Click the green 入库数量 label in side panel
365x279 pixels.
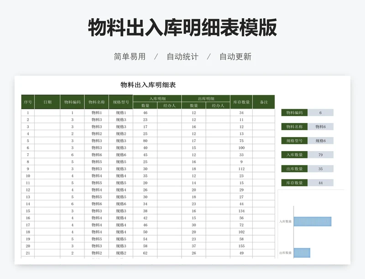294,155
